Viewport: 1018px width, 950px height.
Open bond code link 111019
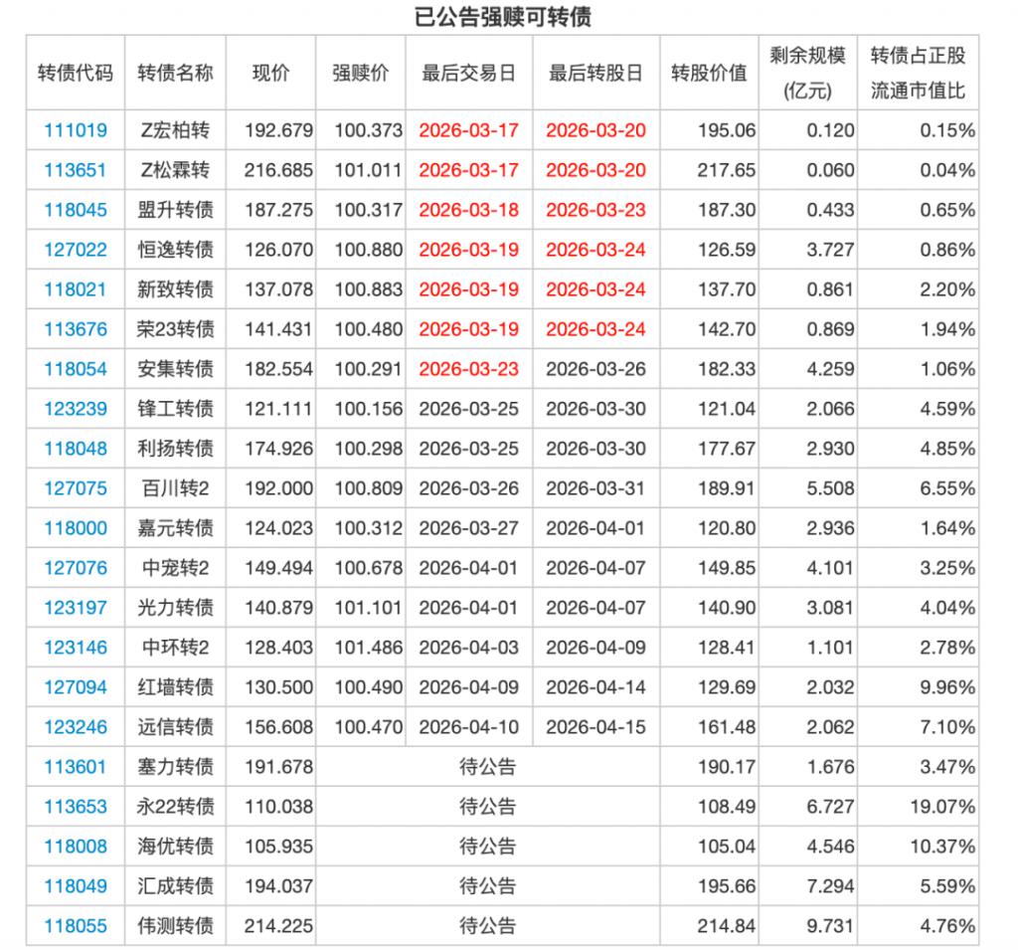pyautogui.click(x=76, y=130)
